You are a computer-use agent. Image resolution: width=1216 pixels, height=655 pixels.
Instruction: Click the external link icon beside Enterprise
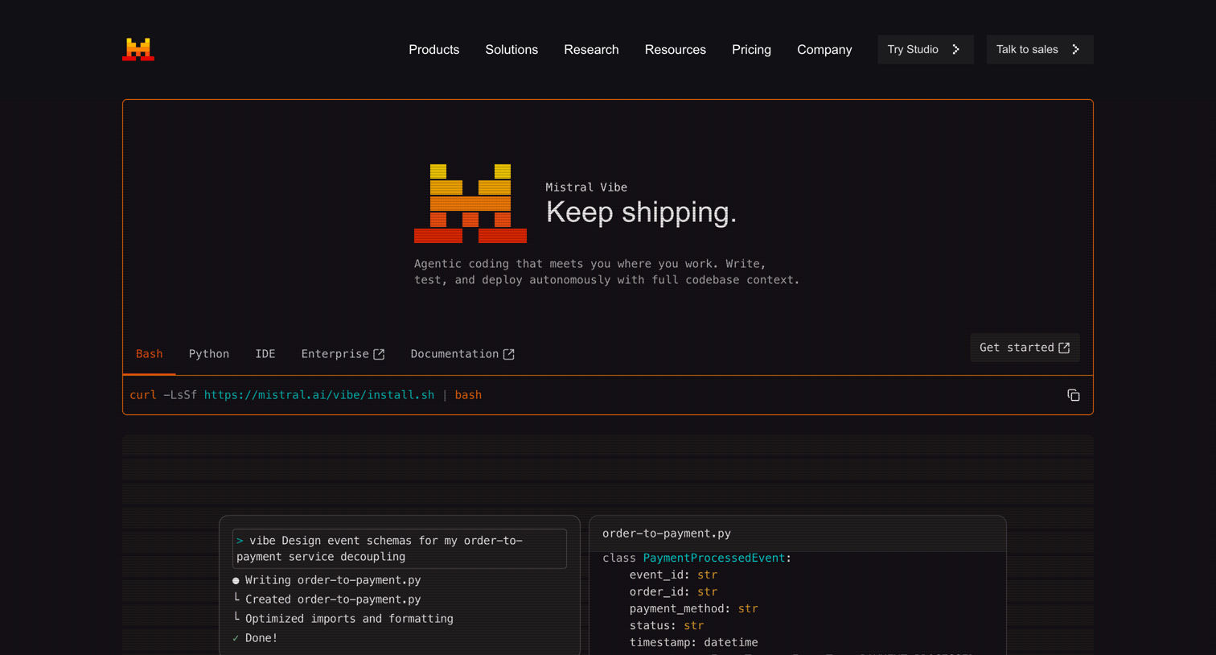click(x=379, y=354)
